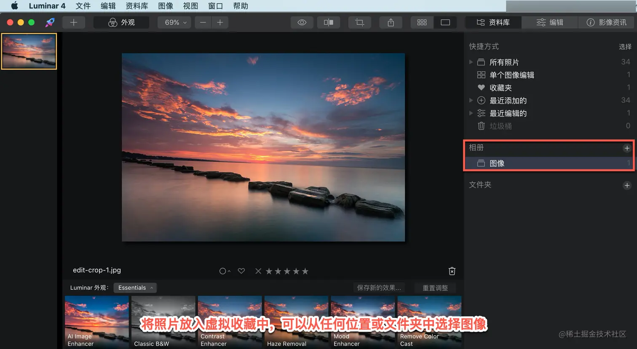Apply the Haze Removal look
Screen dimensions: 637x349
297,322
